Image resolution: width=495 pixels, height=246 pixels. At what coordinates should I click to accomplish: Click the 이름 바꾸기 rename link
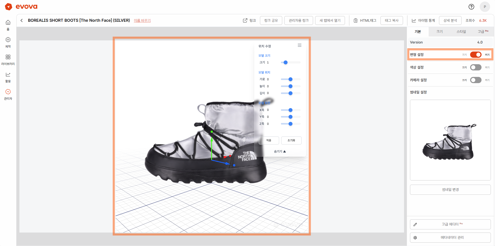pyautogui.click(x=142, y=20)
